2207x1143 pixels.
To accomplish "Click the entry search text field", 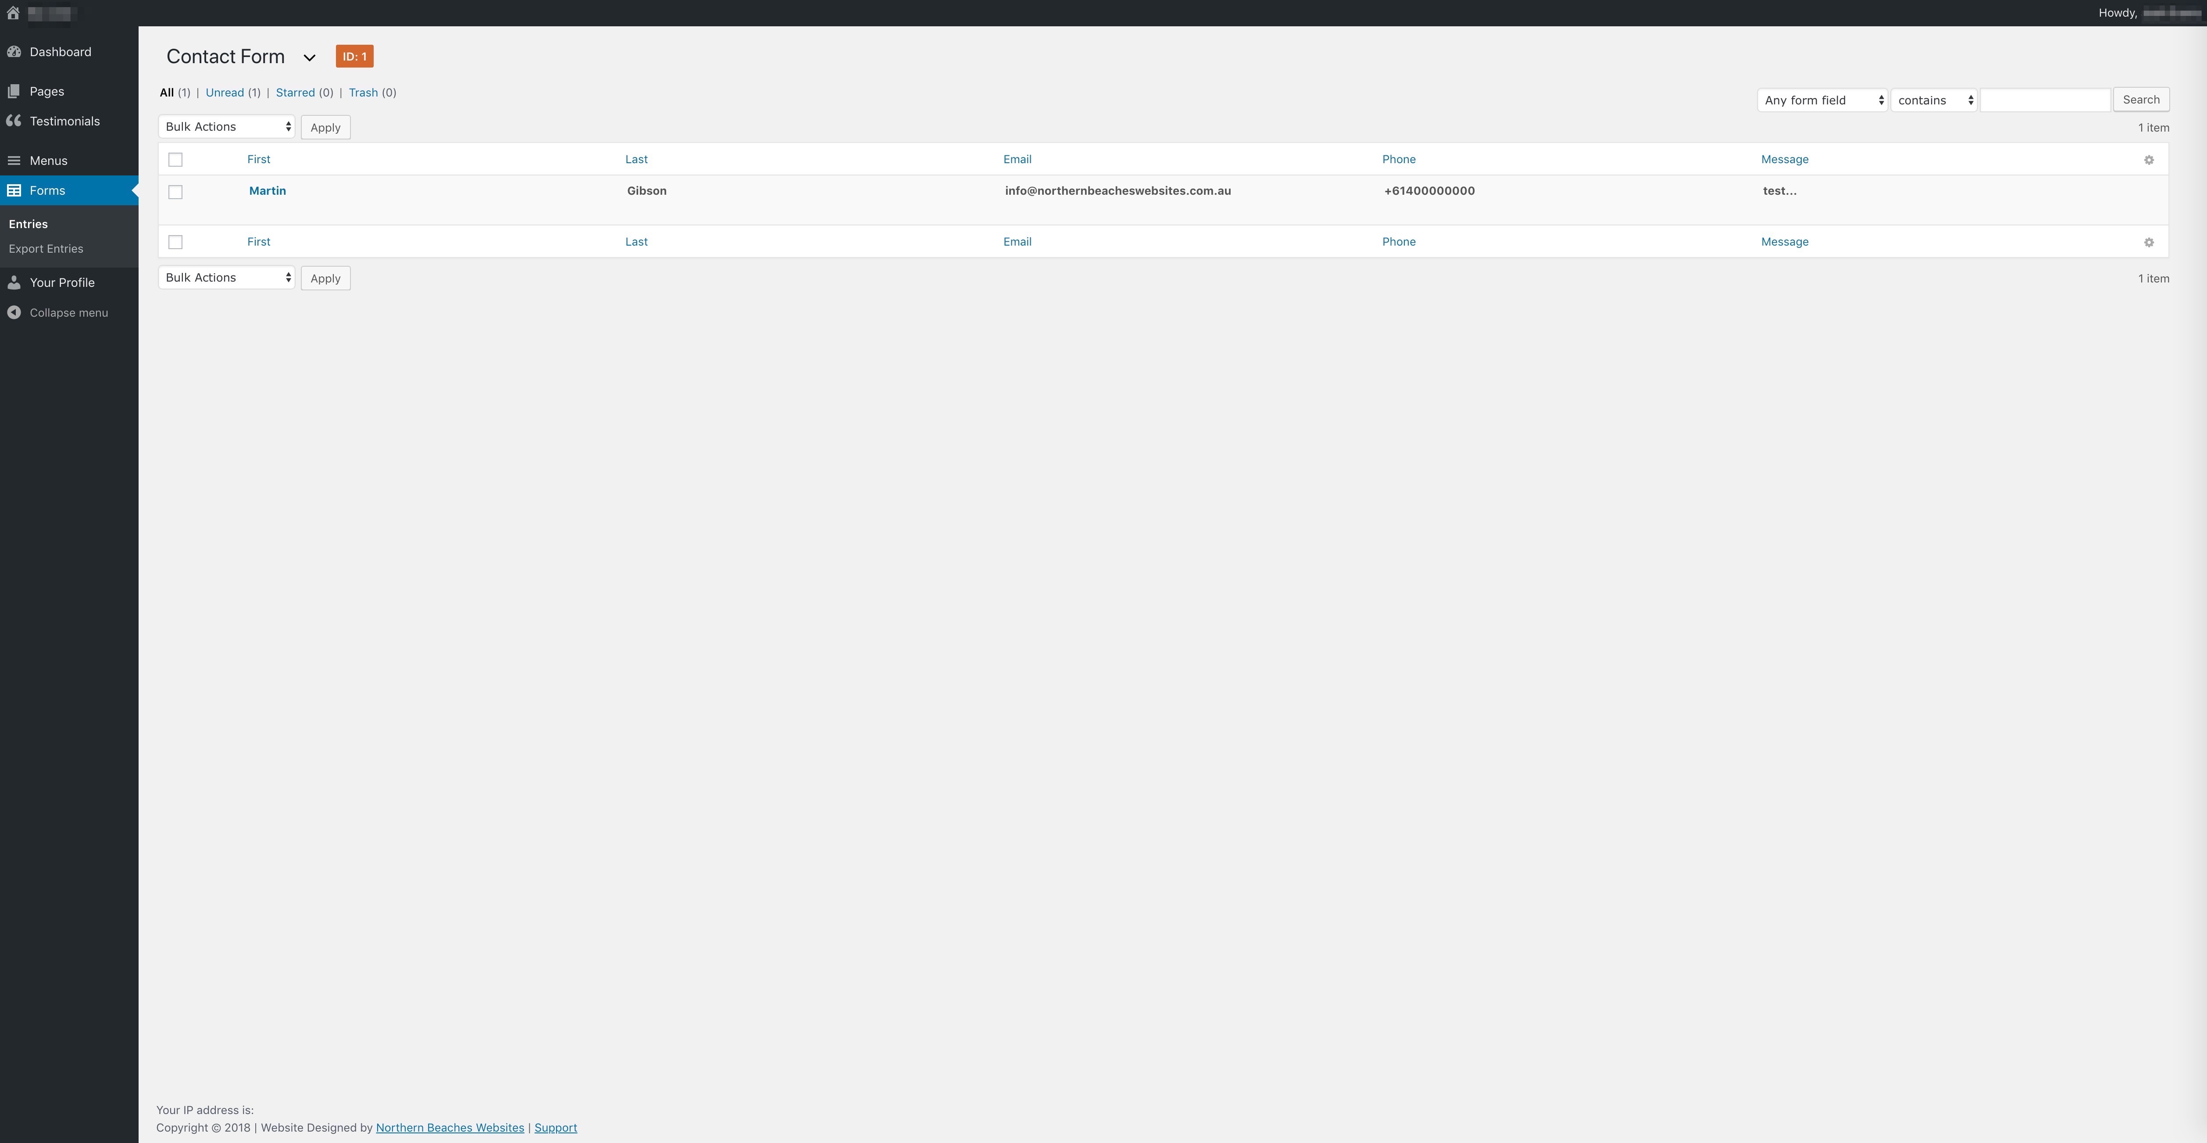I will point(2044,100).
